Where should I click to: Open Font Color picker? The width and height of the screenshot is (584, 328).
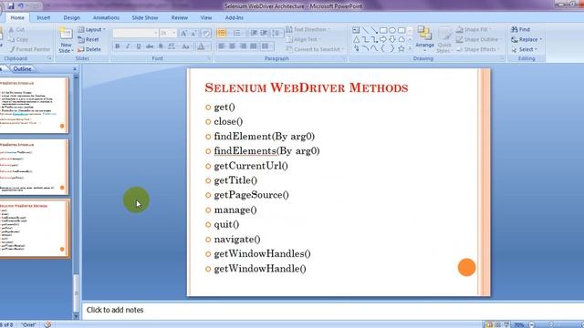201,46
